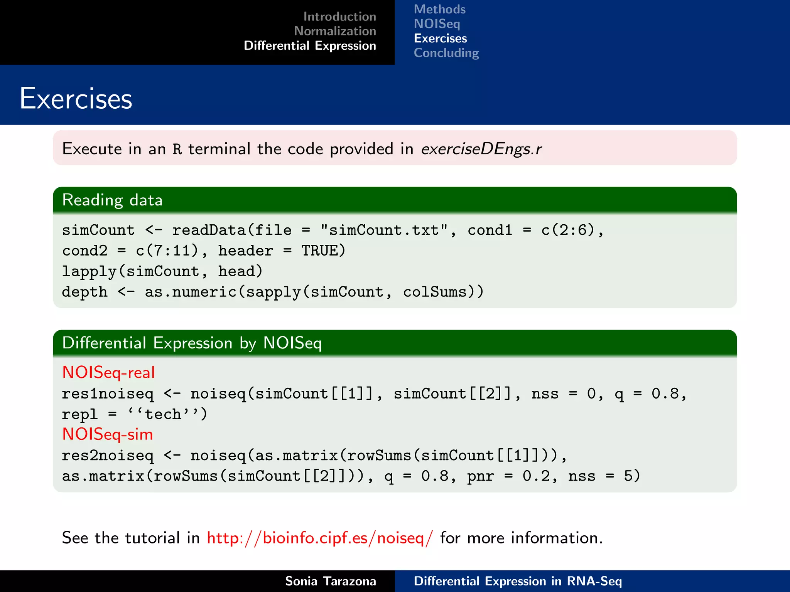Click the depth <- as.numeric line
Viewport: 790px width, 592px height.
click(x=273, y=292)
